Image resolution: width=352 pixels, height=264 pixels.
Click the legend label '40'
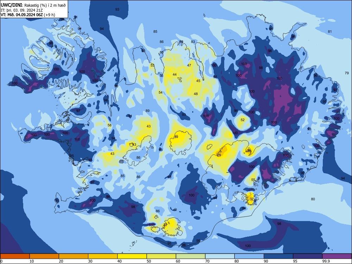[x=119, y=261]
